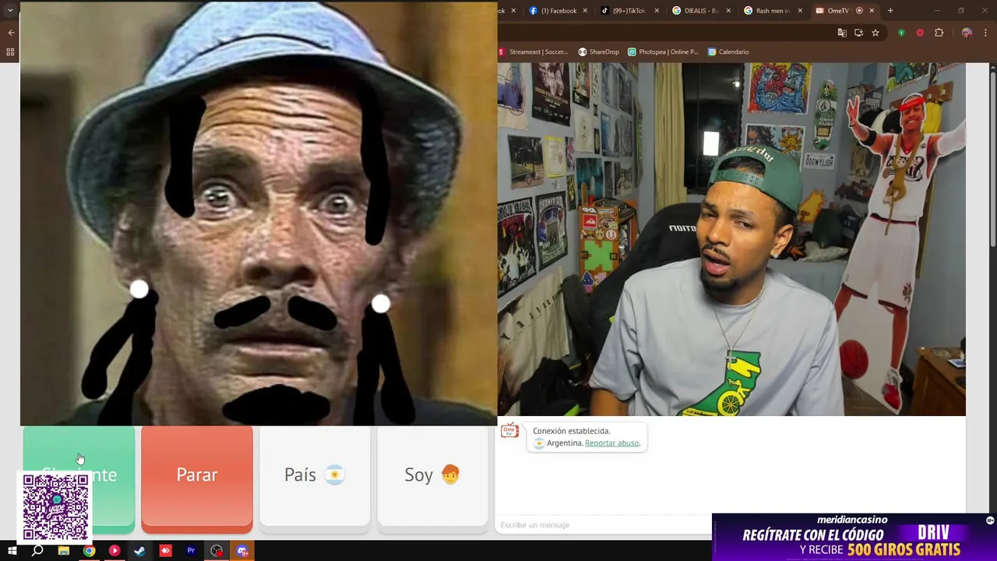Click the Yape QR code overlay
Viewport: 997px width, 561px height.
[55, 506]
